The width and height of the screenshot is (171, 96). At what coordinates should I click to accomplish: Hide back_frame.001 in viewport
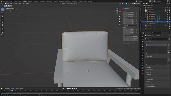168,14
